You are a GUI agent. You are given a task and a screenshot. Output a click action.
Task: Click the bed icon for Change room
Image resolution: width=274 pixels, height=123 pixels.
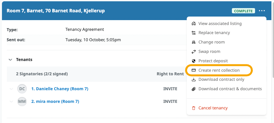coord(193,42)
